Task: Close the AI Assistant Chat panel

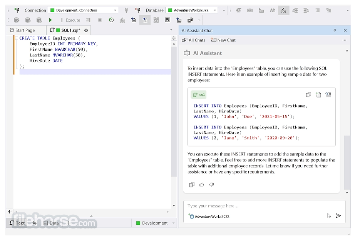Action: click(x=345, y=30)
